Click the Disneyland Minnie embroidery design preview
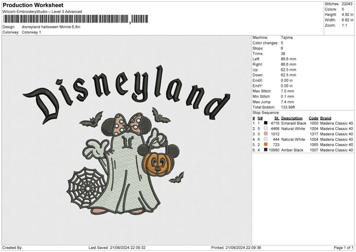 point(126,140)
